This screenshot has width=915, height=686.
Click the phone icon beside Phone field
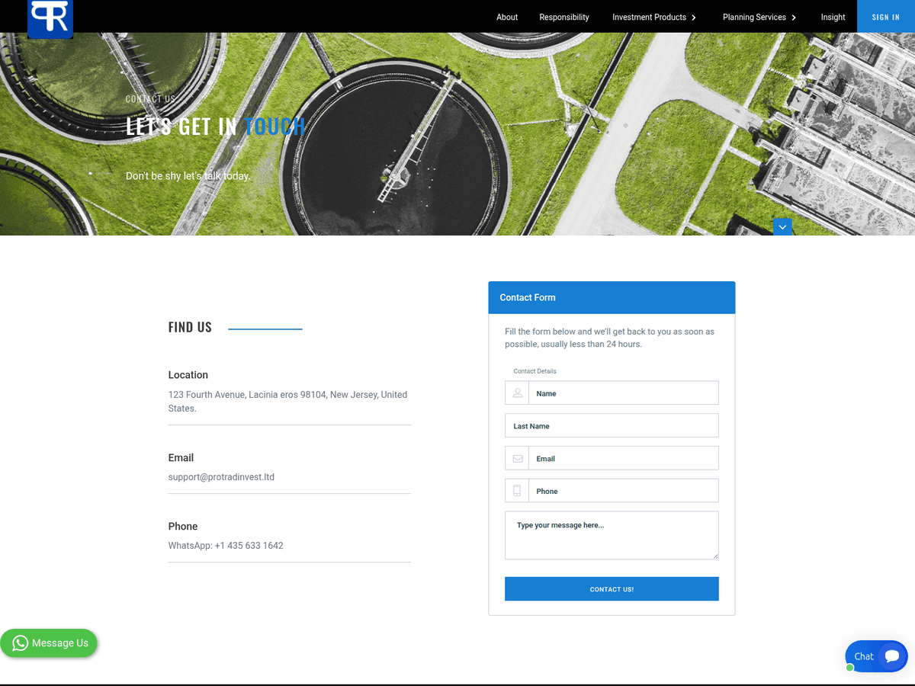[x=517, y=491]
